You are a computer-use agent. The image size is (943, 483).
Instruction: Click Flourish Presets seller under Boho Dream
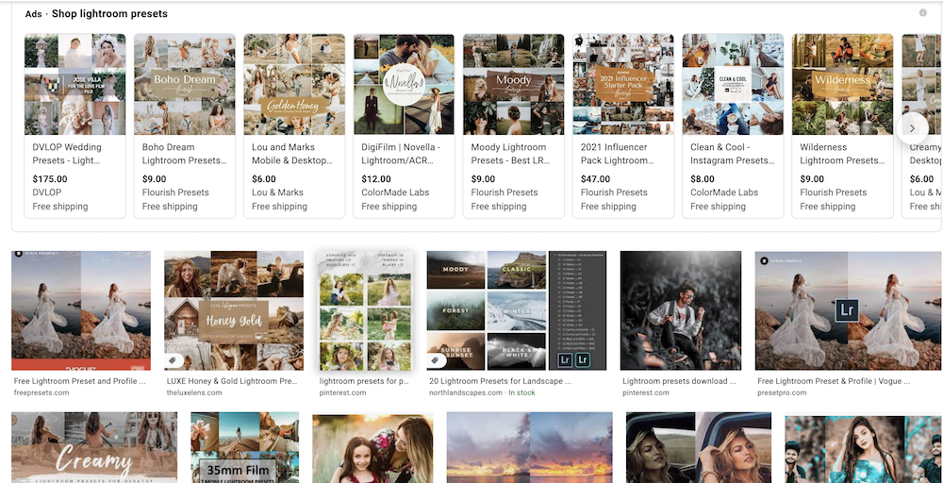(x=175, y=192)
